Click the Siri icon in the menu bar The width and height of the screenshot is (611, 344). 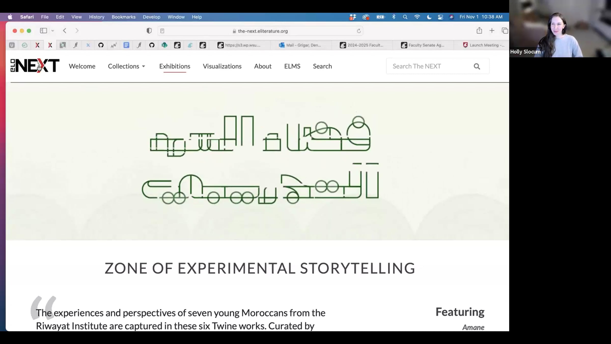pos(451,17)
